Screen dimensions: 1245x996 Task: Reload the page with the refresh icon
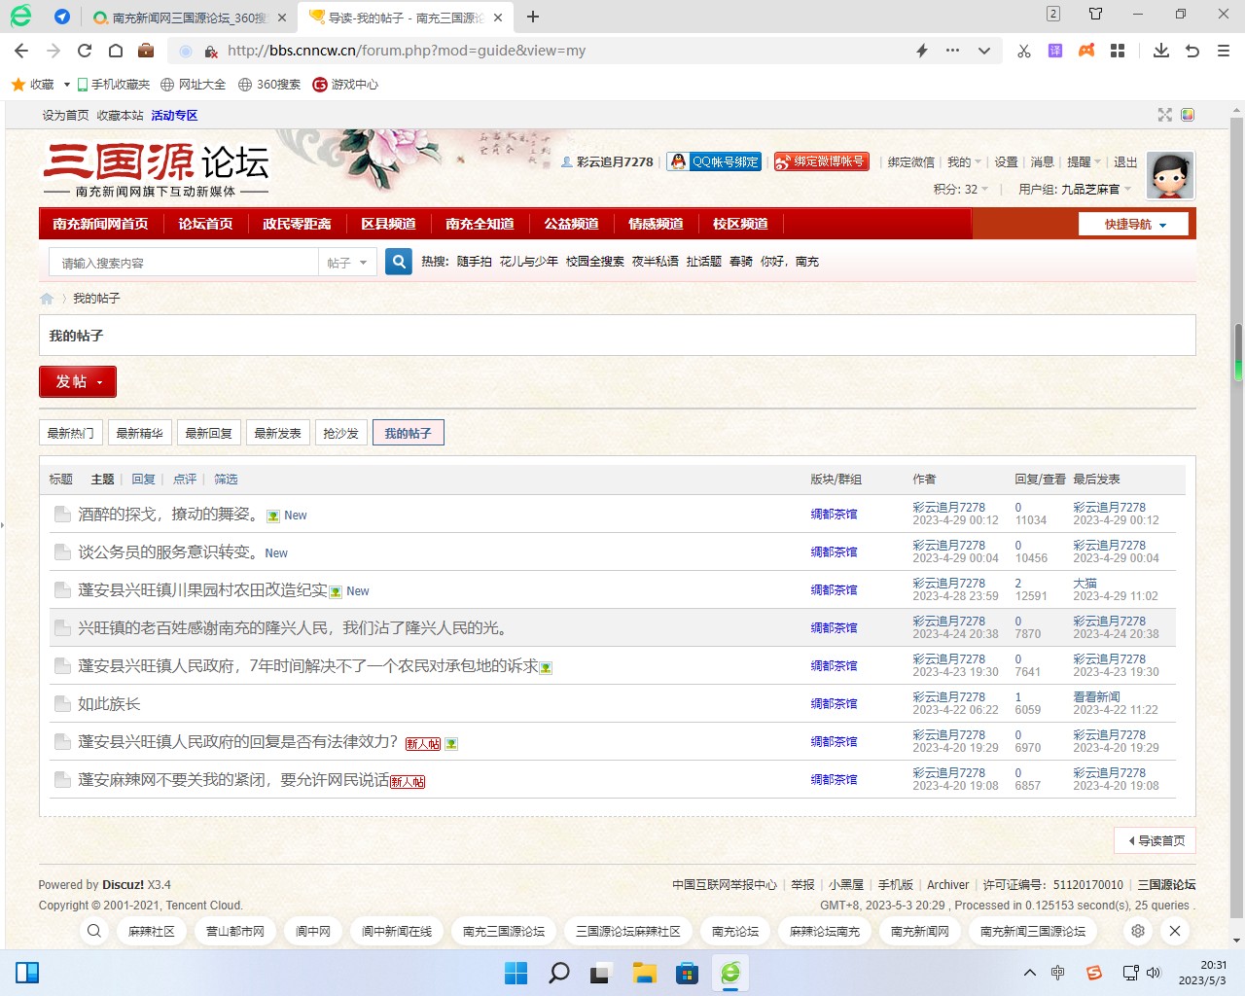point(85,51)
